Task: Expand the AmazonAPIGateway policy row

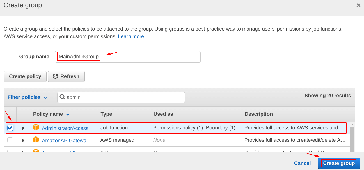Action: point(23,140)
